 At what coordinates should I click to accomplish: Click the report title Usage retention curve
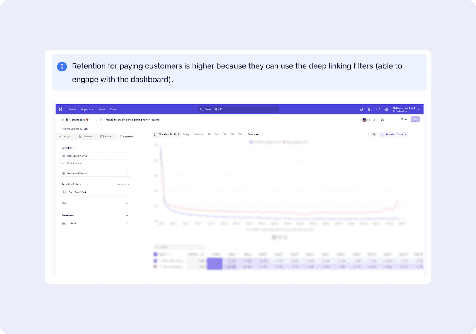[133, 120]
